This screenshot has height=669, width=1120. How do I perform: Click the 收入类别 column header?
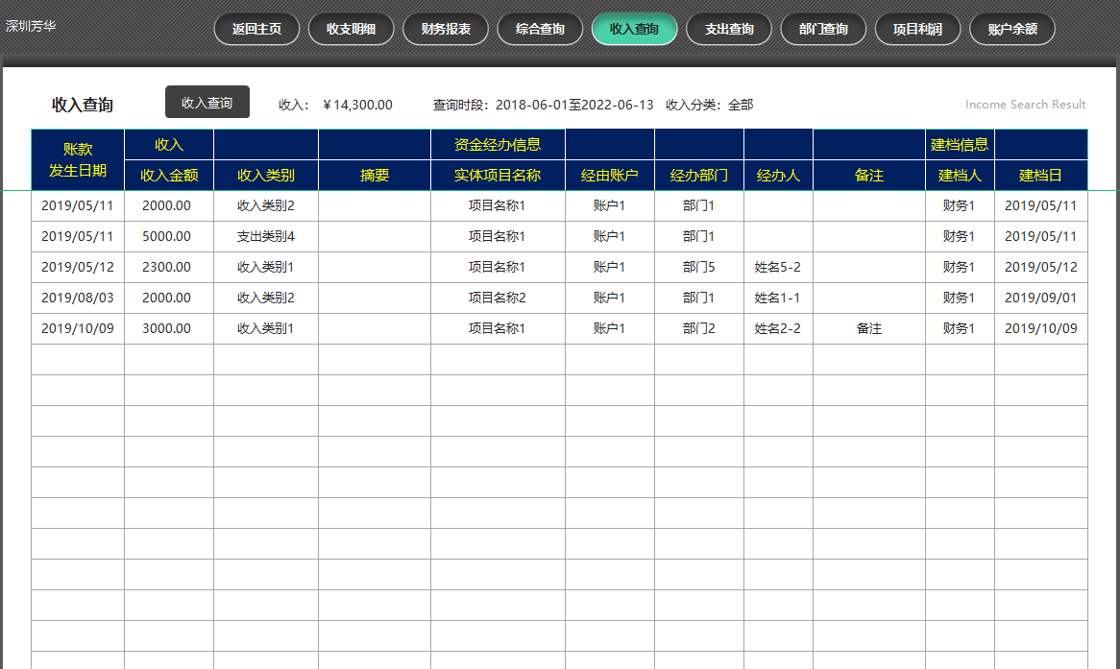266,175
